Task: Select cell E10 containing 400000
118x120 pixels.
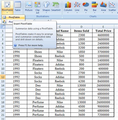Action: [x=103, y=69]
